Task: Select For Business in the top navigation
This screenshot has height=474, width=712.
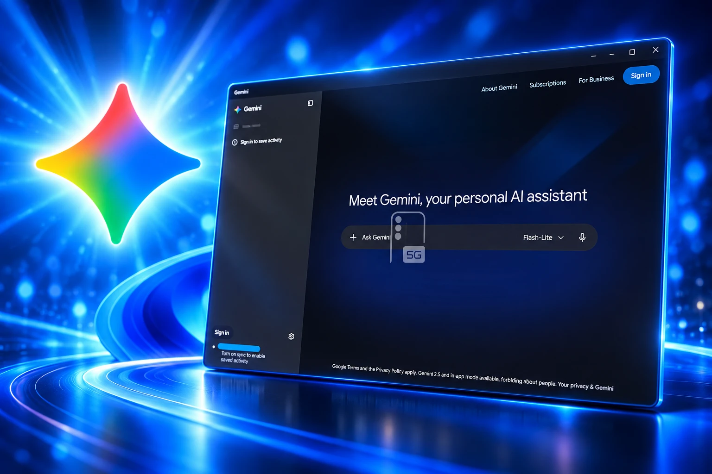Action: click(596, 80)
